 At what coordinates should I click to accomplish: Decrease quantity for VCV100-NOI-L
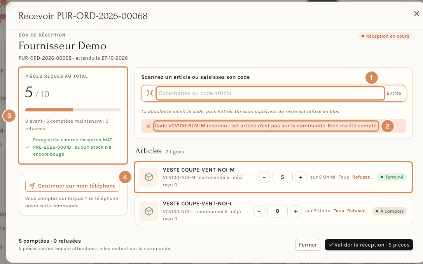pos(259,211)
